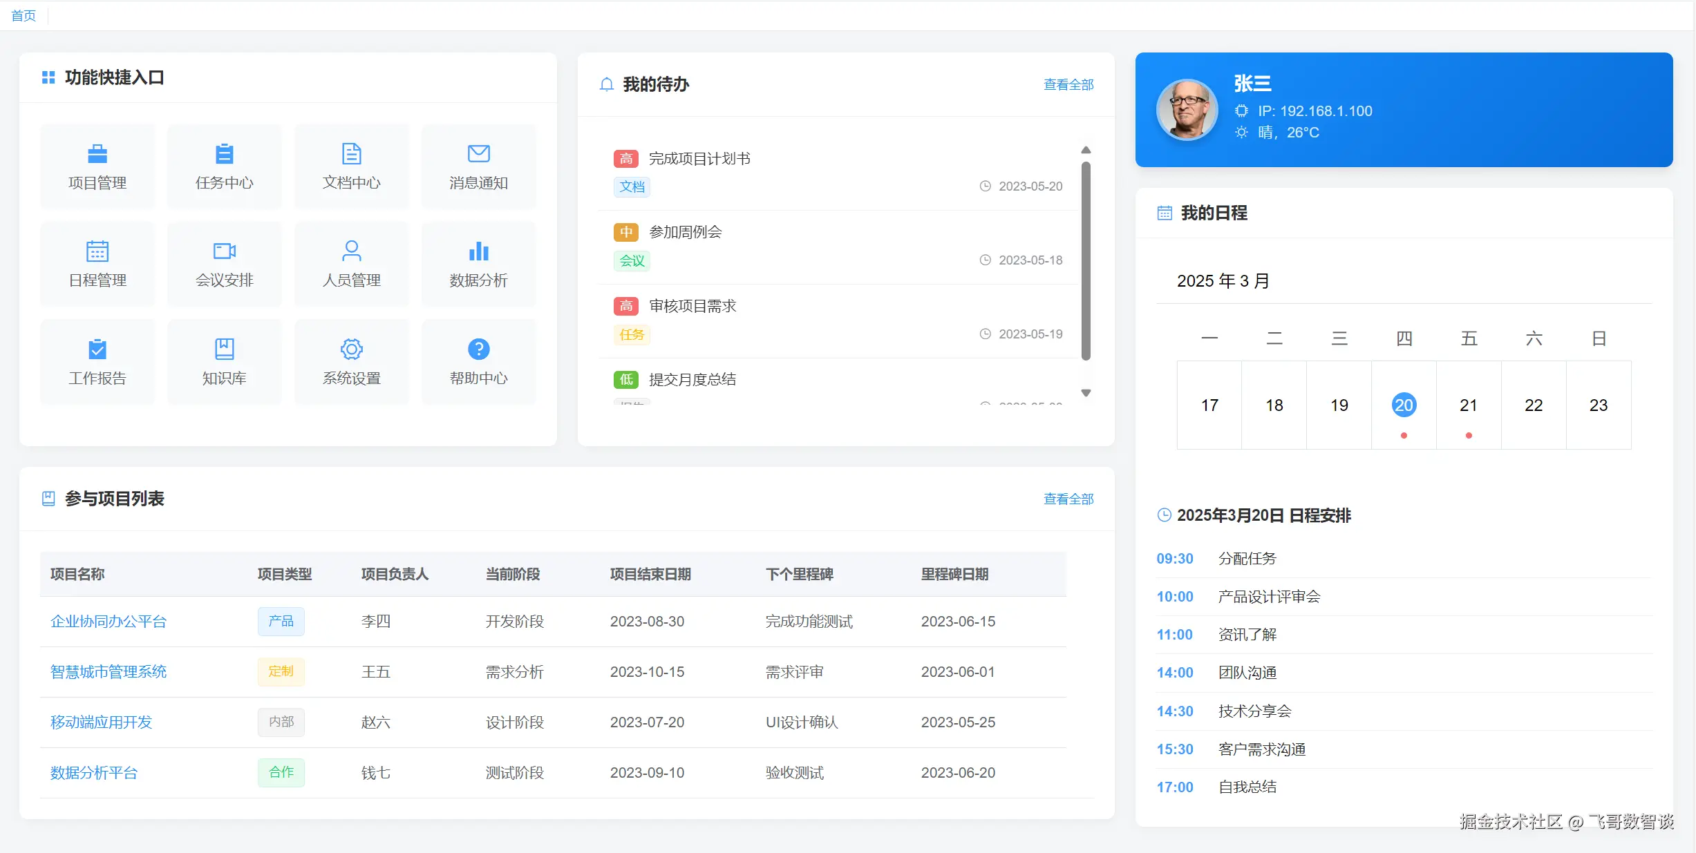This screenshot has width=1696, height=853.
Task: Open the 企业协同办公平台 project link
Action: 109,621
